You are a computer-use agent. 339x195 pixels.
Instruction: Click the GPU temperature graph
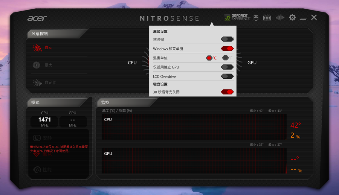[x=194, y=161]
